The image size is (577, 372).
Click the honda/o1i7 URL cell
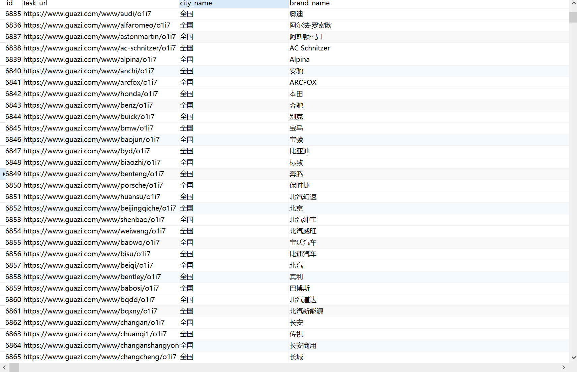pos(100,94)
